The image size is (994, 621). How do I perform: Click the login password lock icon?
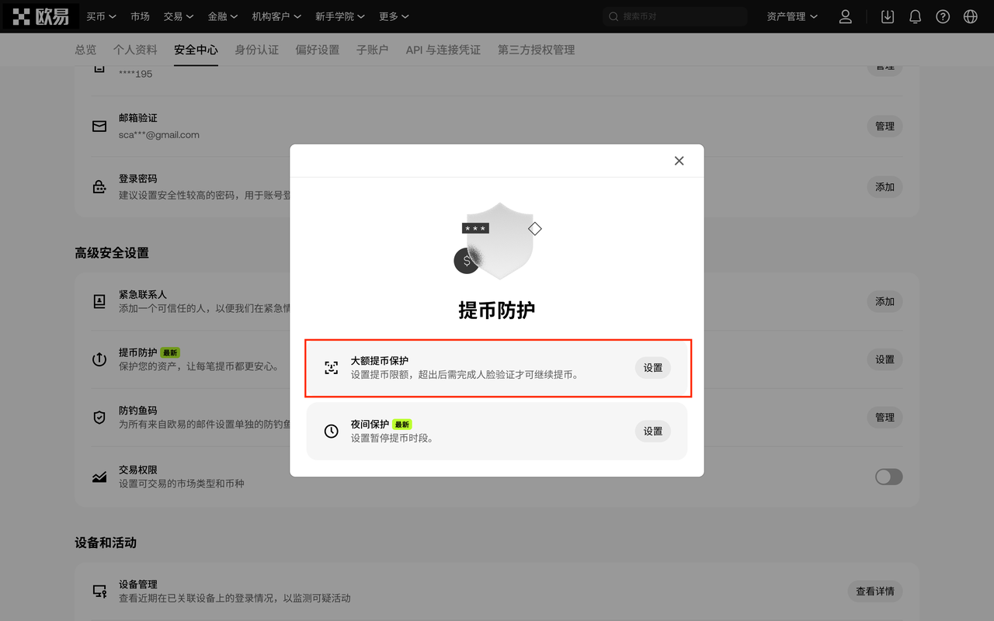click(99, 186)
